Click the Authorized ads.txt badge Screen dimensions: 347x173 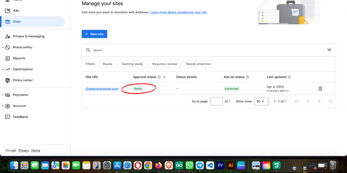coord(231,89)
